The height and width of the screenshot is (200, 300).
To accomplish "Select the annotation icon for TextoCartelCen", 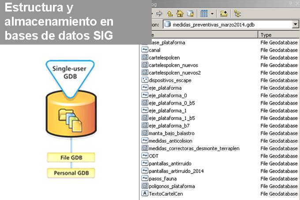I will tap(145, 193).
